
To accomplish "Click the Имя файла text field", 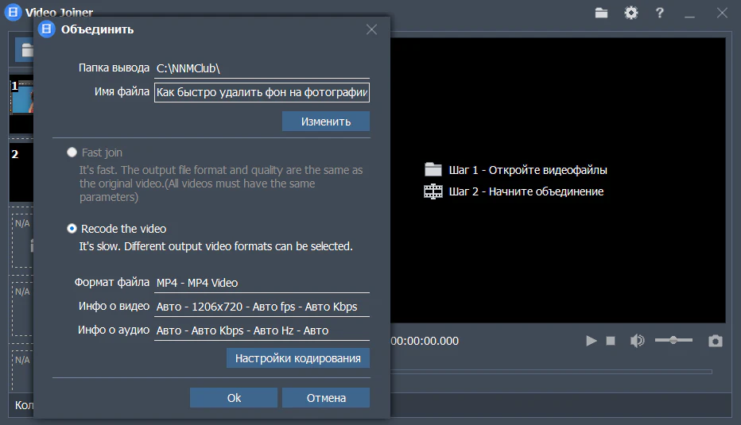I will 262,92.
